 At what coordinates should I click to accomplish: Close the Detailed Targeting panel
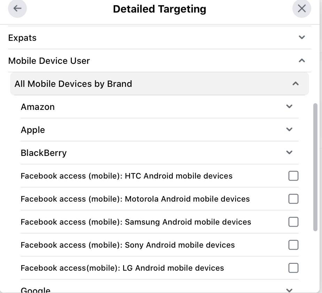coord(301,9)
